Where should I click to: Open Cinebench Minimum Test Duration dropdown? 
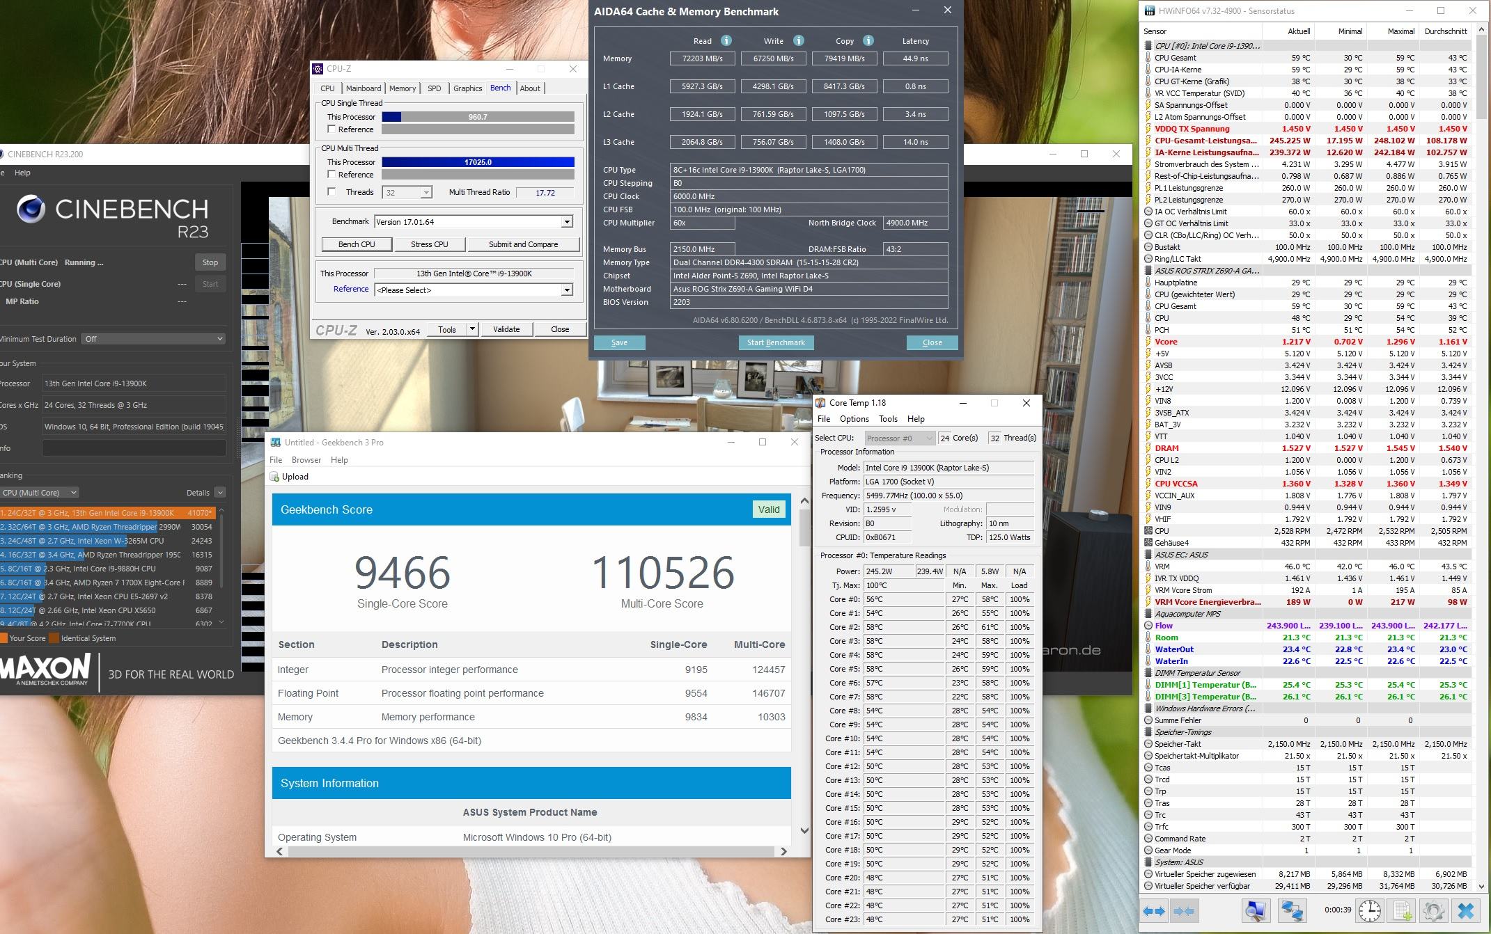pyautogui.click(x=153, y=339)
